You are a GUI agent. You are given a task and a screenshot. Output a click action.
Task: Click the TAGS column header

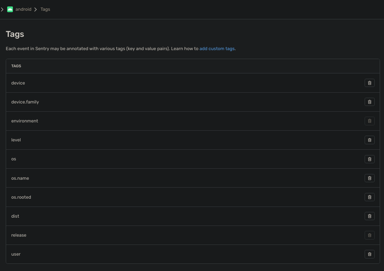click(16, 66)
